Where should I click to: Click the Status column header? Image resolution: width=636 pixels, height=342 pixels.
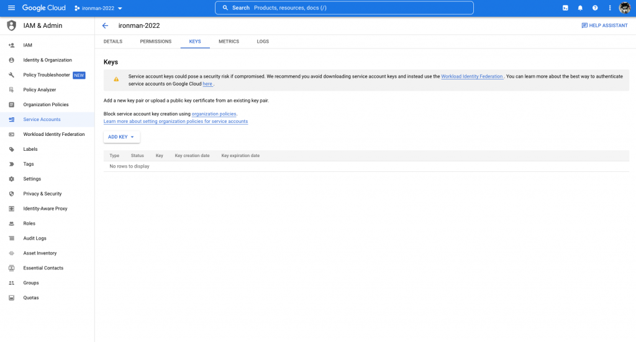point(137,156)
